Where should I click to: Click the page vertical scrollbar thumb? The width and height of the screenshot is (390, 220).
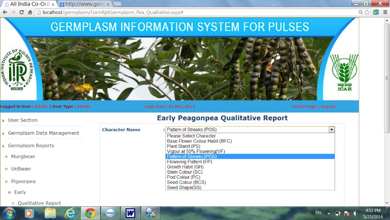[387, 78]
